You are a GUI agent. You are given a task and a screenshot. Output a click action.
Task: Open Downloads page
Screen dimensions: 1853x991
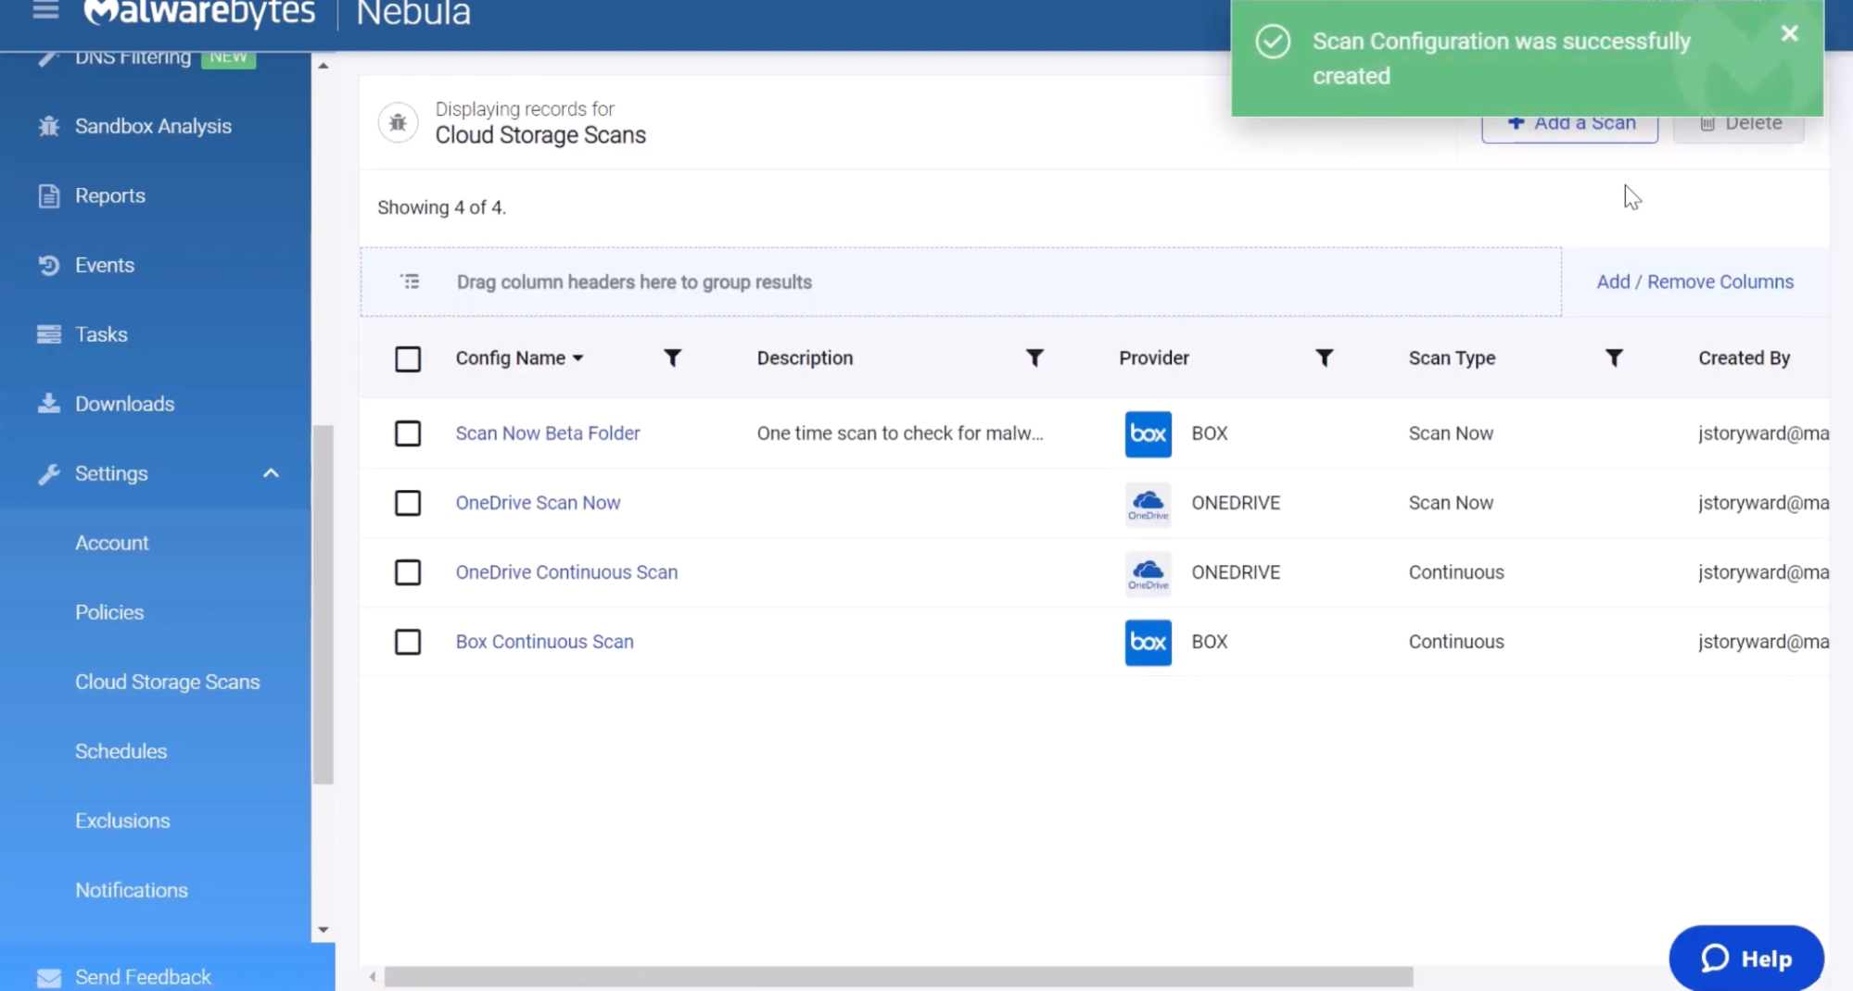pyautogui.click(x=124, y=404)
